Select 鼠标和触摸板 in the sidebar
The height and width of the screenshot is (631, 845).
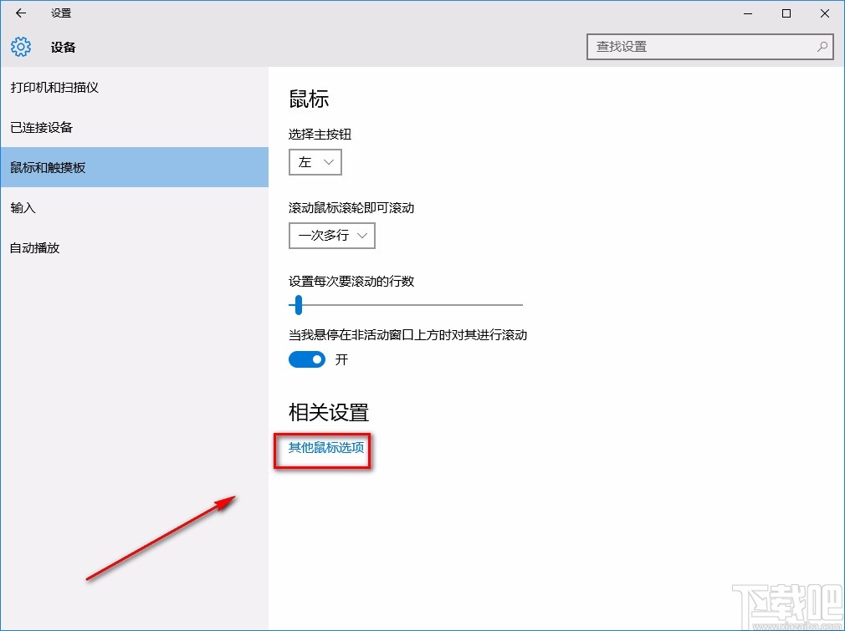[x=53, y=167]
